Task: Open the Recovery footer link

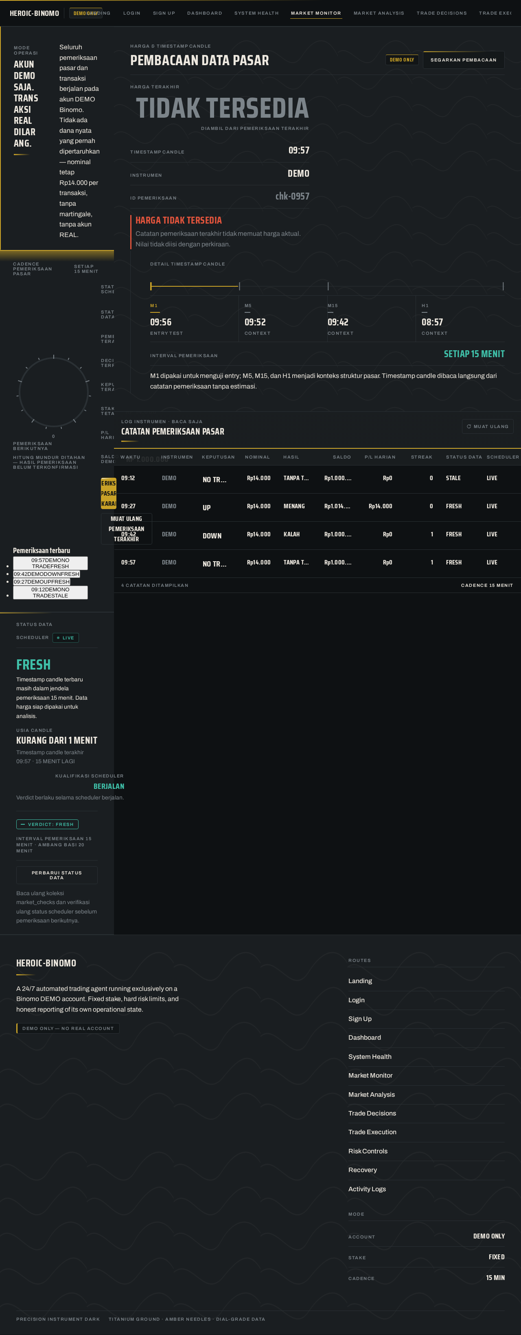Action: [x=363, y=1170]
